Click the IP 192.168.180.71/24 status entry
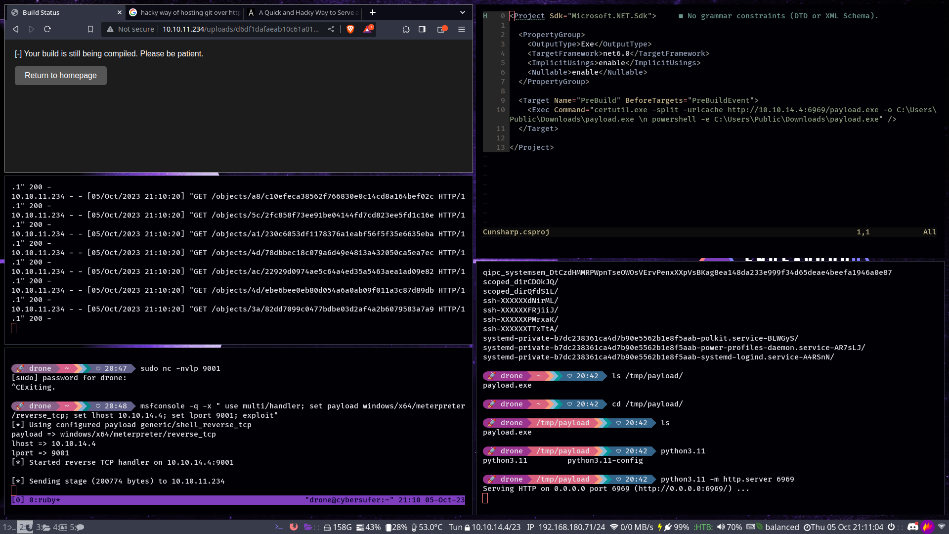 coord(566,527)
